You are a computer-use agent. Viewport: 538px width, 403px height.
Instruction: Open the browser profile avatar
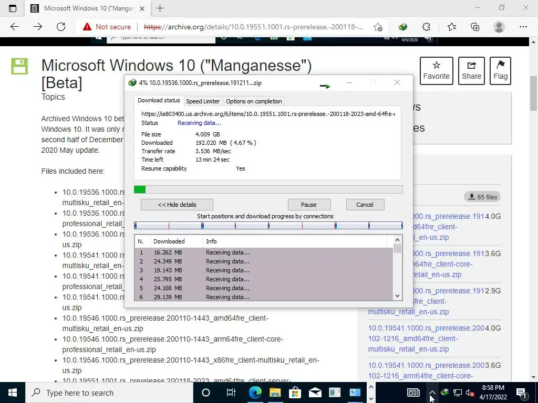(499, 27)
